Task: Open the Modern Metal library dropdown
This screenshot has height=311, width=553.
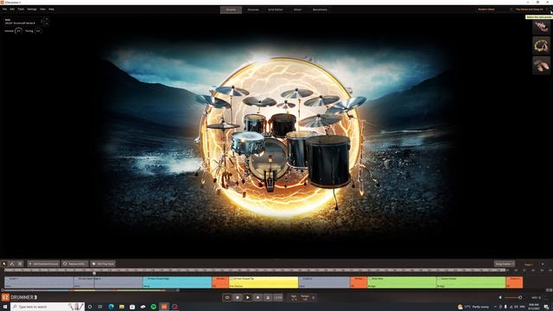Action: (494, 10)
